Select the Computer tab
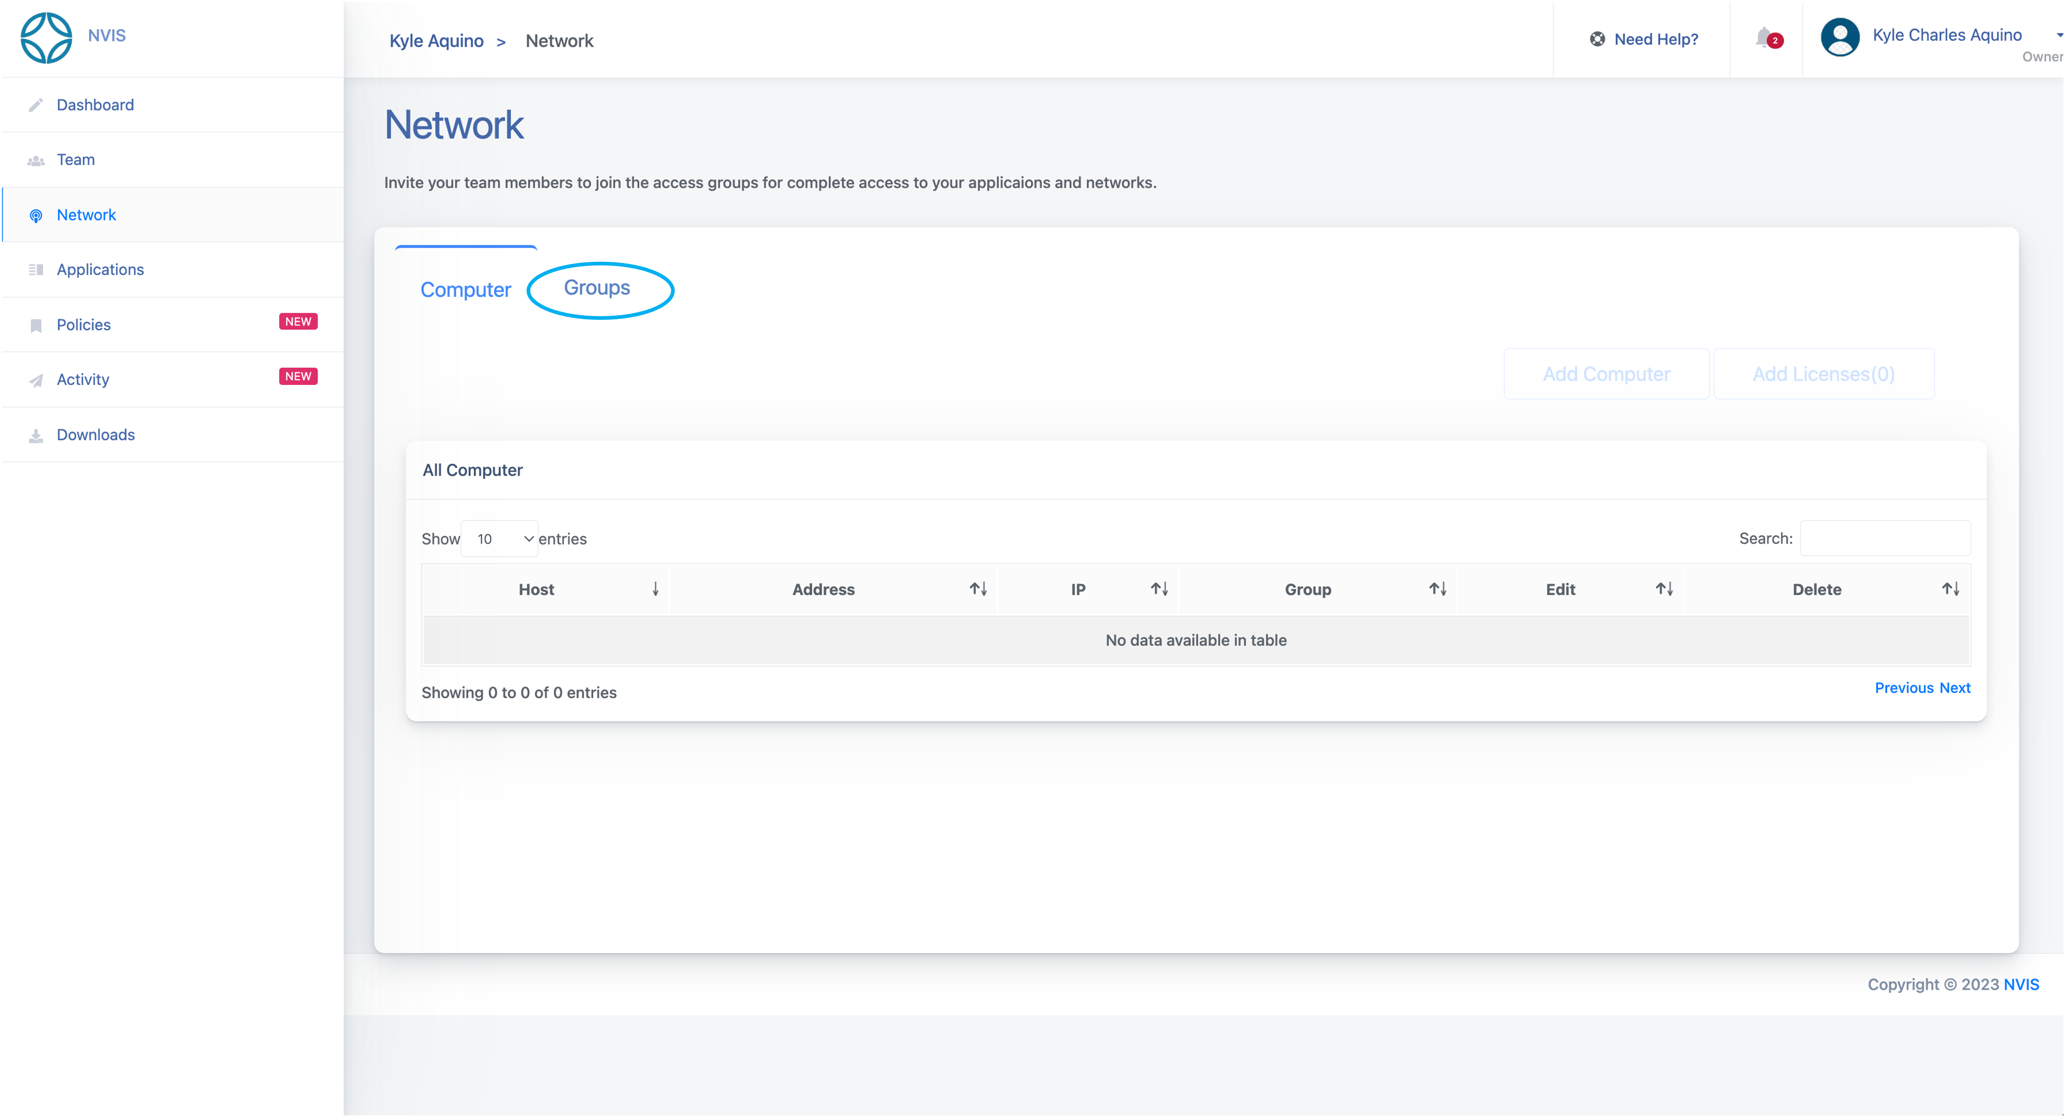Screen dimensions: 2065x1116 pos(465,290)
